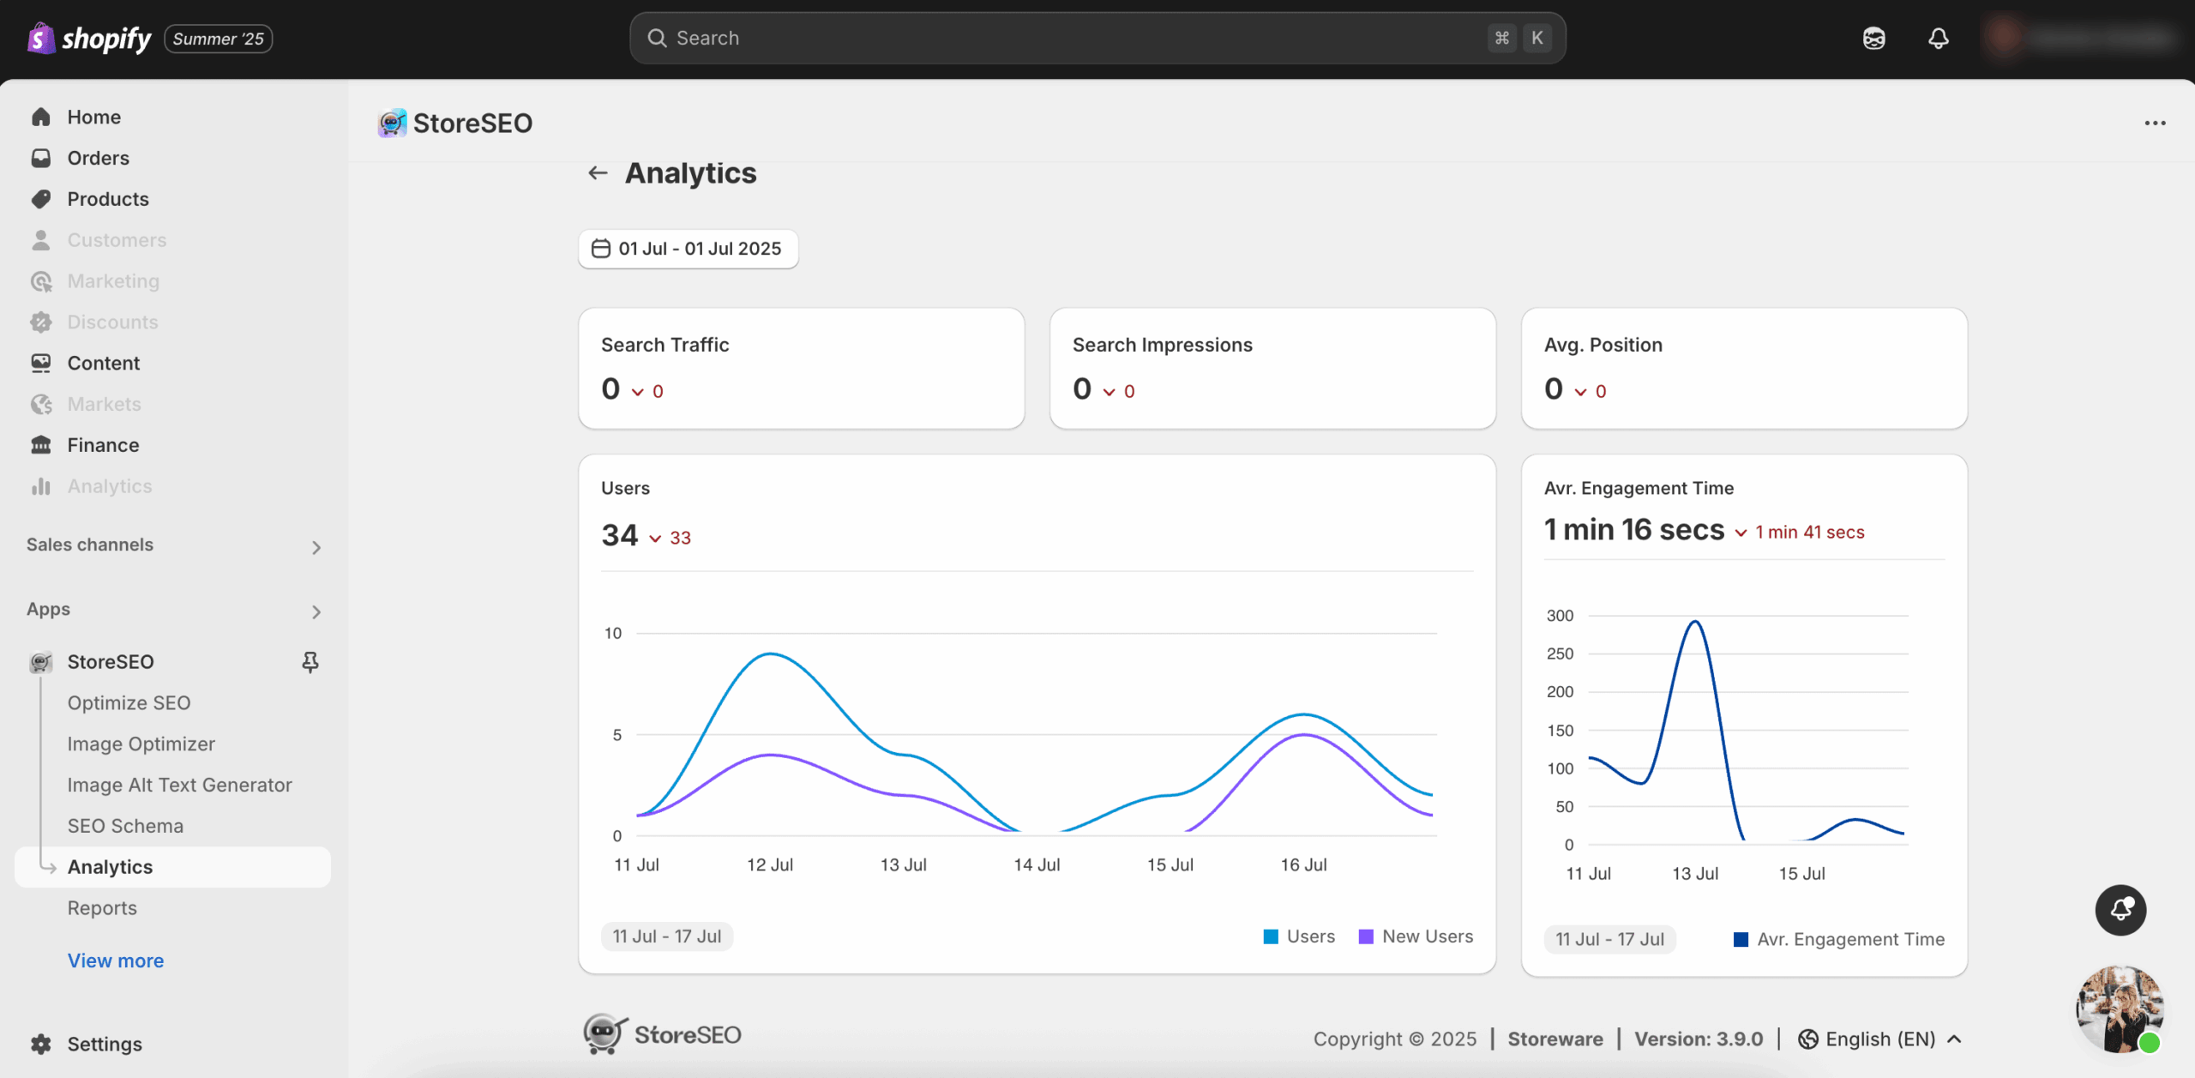Screen dimensions: 2195x1078
Task: Click the search field in top bar
Action: (1097, 38)
